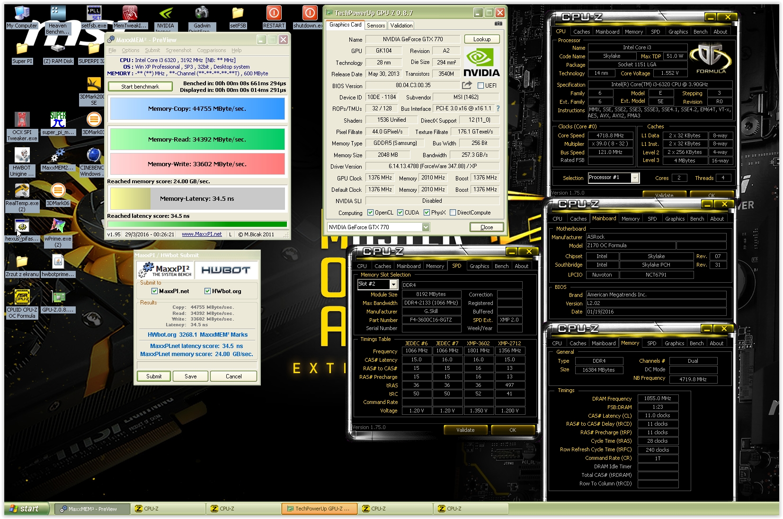The height and width of the screenshot is (519, 783).
Task: Open Processor #1 selection dropdown
Action: (x=635, y=178)
